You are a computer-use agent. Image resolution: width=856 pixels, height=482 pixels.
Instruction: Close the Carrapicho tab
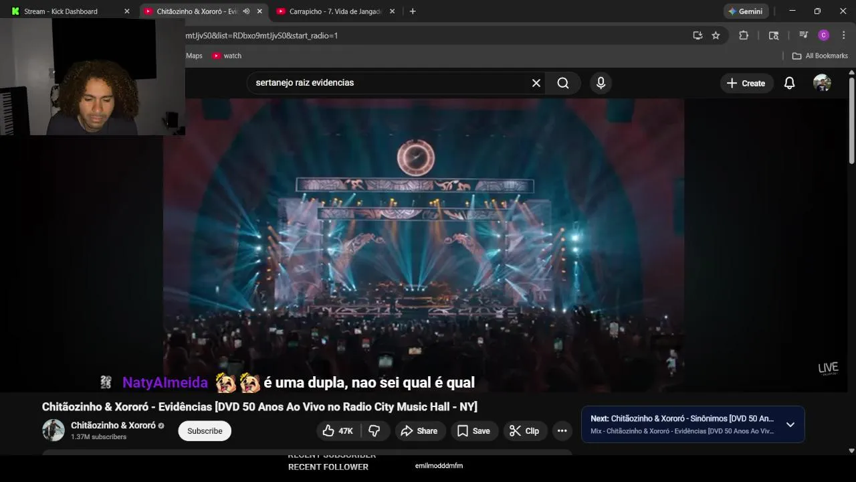point(392,11)
